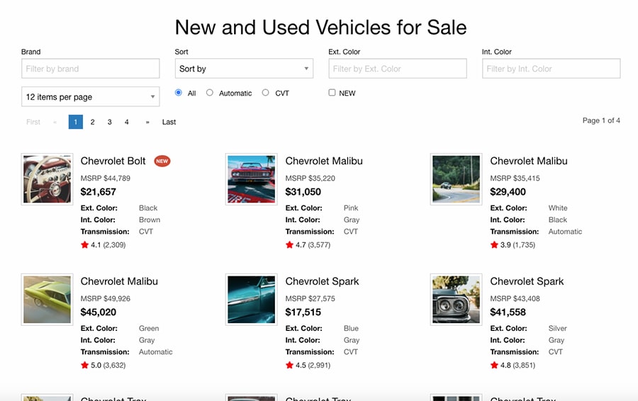Open the green Chevrolet Malibu listing title
The height and width of the screenshot is (401, 638).
[x=119, y=281]
